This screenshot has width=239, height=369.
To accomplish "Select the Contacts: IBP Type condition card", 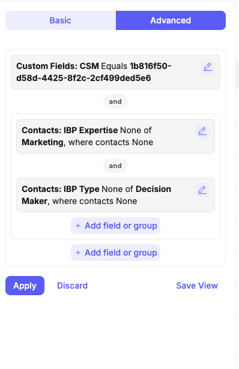I will tap(115, 195).
